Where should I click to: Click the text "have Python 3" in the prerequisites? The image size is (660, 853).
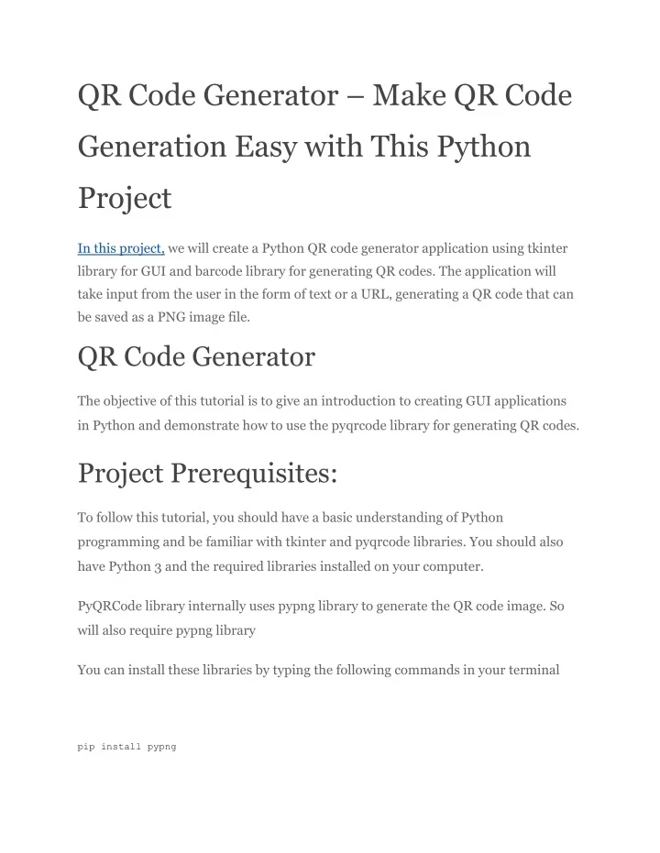tap(119, 566)
